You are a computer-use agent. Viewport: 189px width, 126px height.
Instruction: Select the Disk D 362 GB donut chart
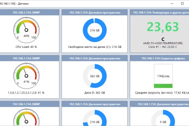point(94,76)
